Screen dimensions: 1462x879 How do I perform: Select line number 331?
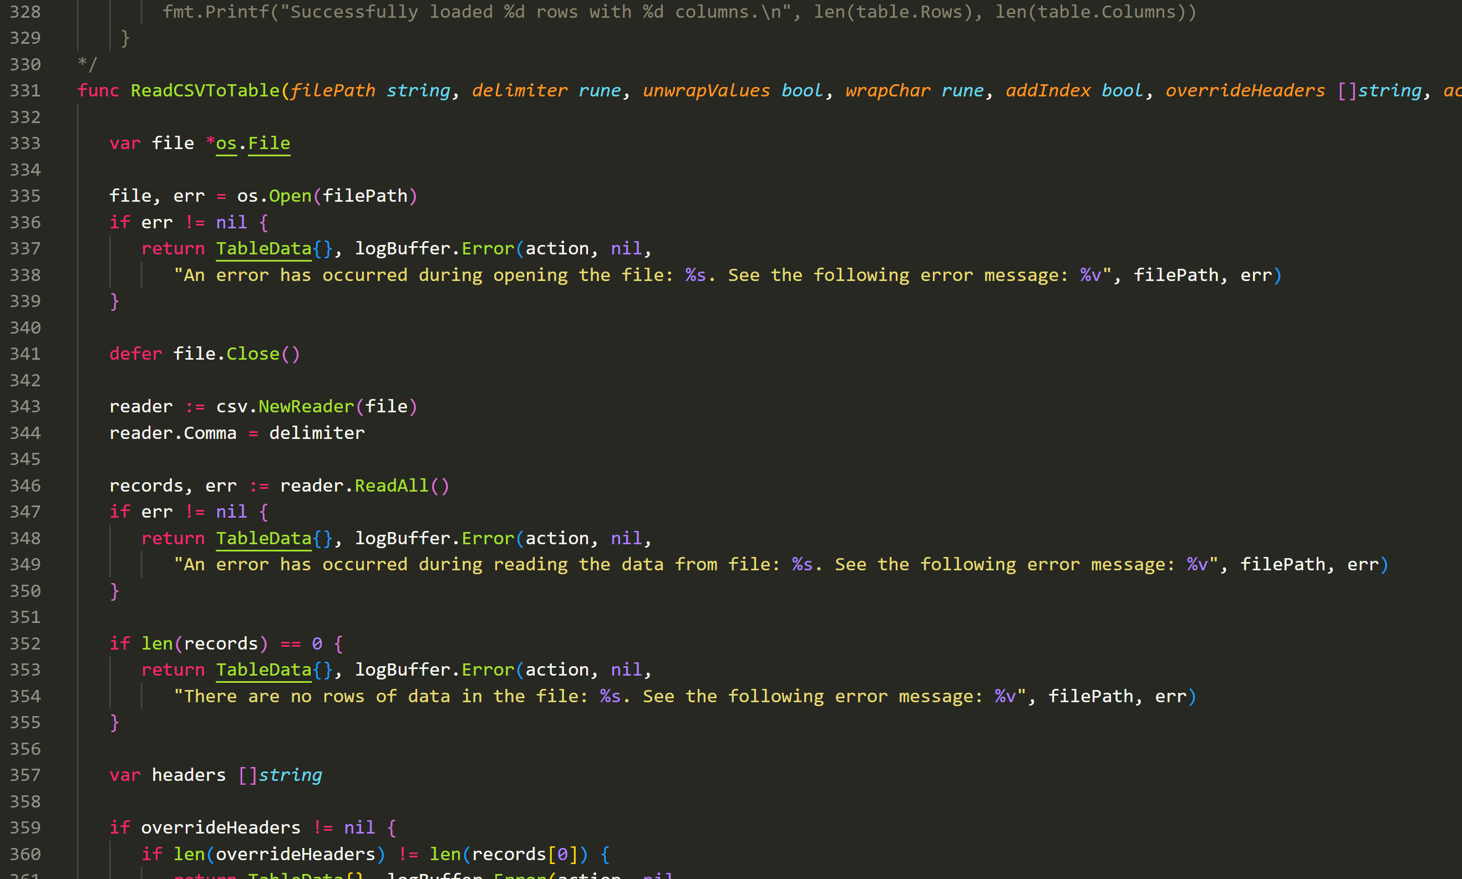coord(24,90)
